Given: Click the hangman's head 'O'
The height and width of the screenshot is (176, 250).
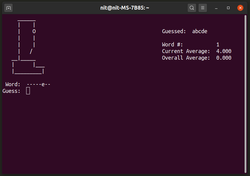Looking at the screenshot, I should coord(34,31).
